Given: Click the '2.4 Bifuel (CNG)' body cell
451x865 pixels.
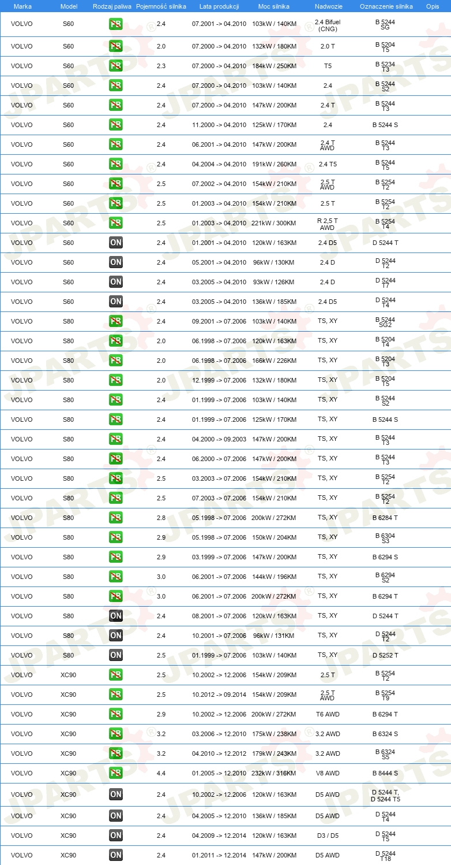Looking at the screenshot, I should point(328,25).
